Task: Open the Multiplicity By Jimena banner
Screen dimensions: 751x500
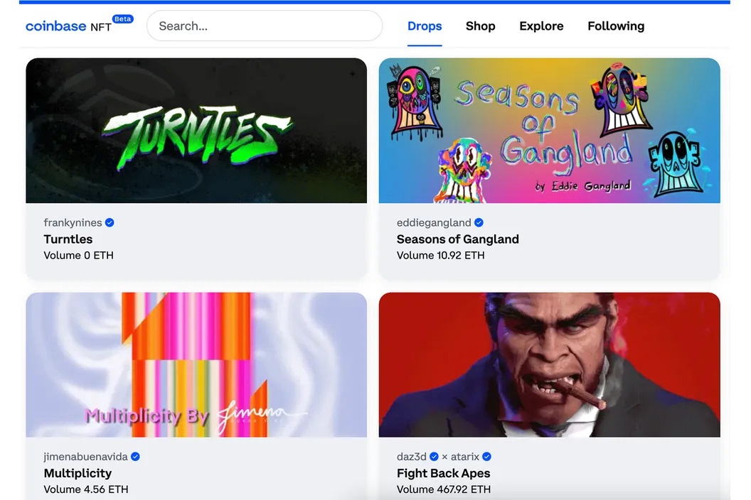Action: [196, 364]
